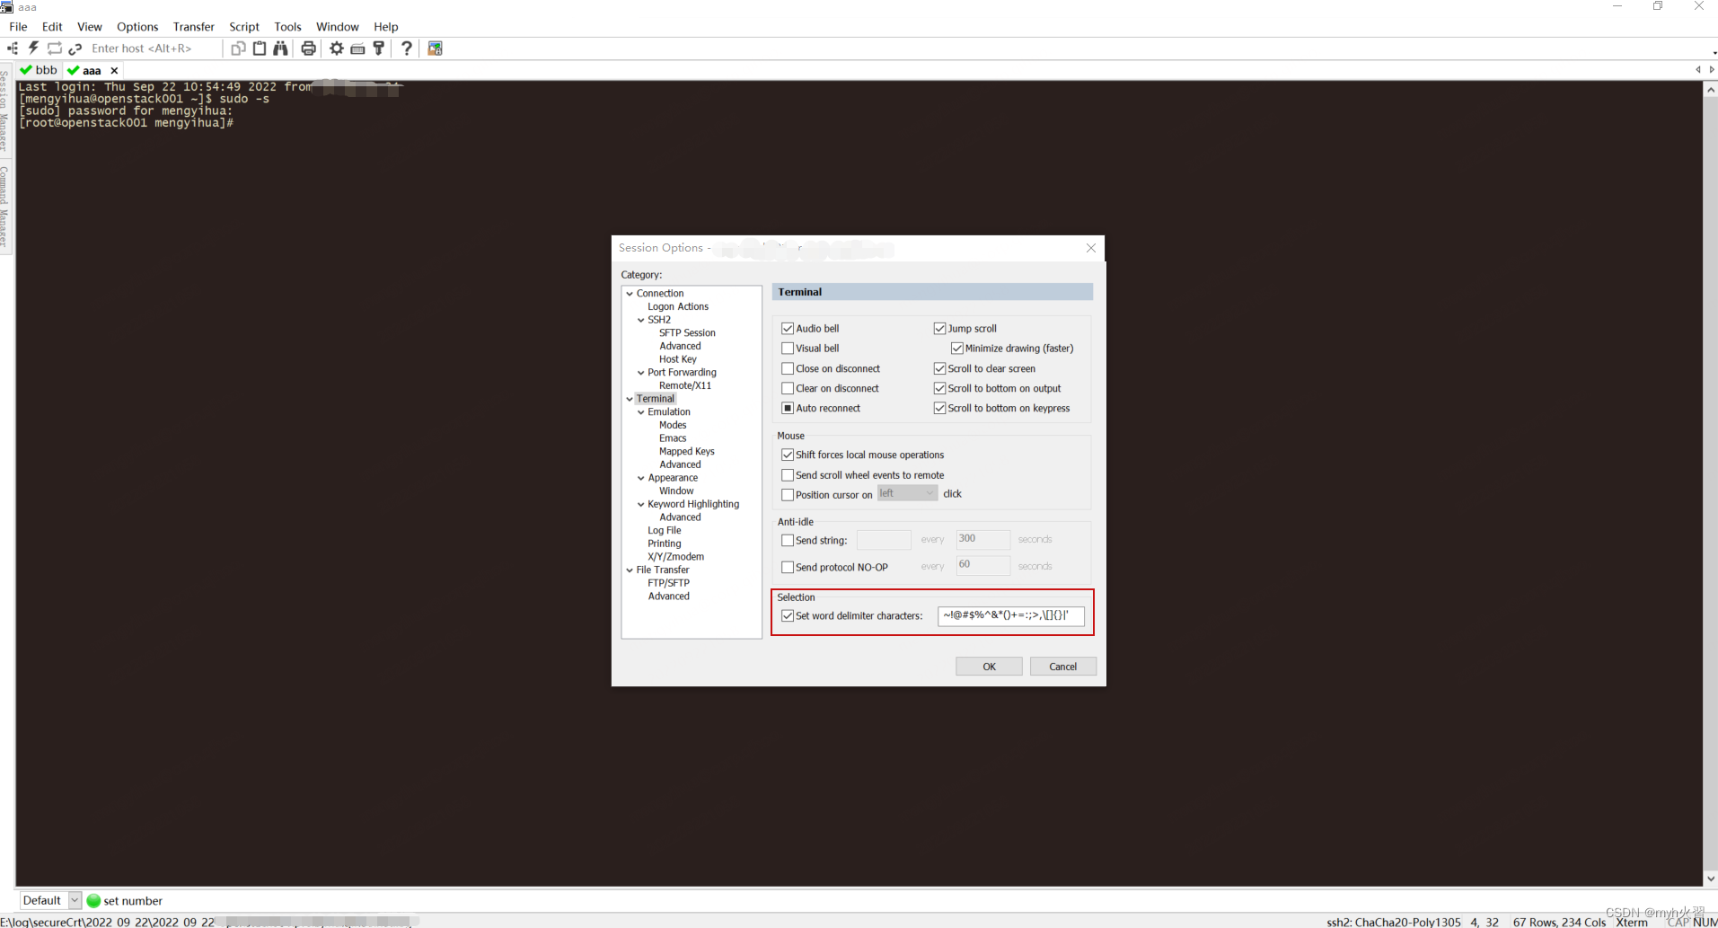
Task: Copy text using the Copy toolbar icon
Action: [238, 49]
